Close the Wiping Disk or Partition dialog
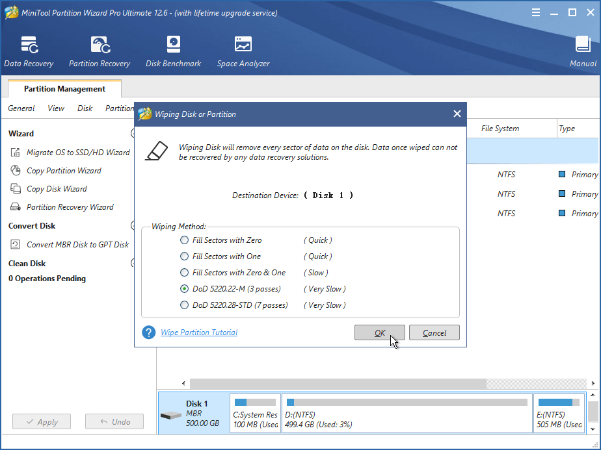 coord(457,114)
